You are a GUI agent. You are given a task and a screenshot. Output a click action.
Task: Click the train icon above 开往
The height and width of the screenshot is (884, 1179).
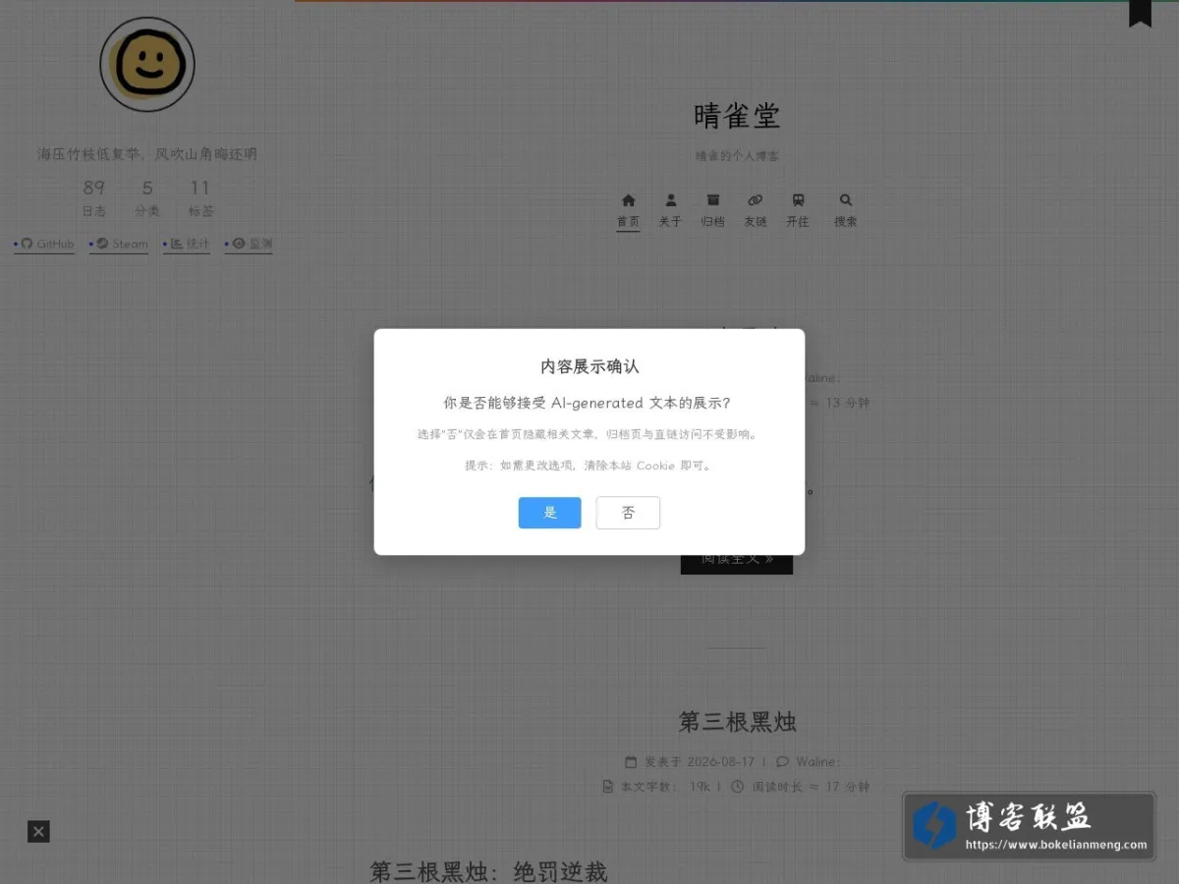(x=798, y=200)
